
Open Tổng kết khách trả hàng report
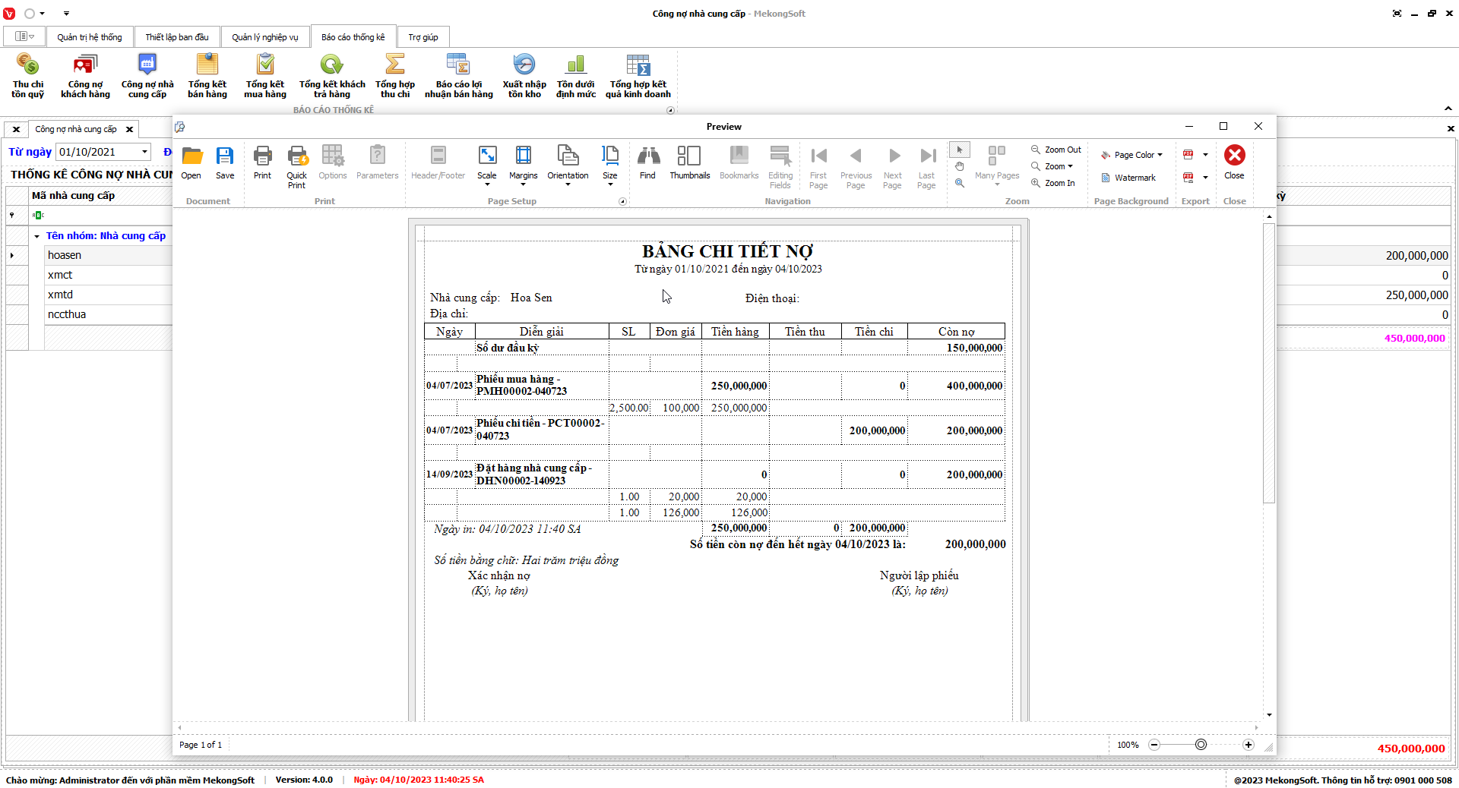332,76
